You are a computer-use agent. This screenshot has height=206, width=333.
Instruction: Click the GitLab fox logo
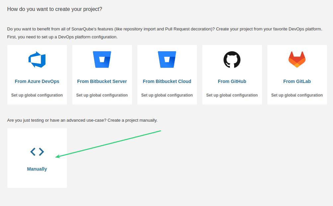click(297, 60)
